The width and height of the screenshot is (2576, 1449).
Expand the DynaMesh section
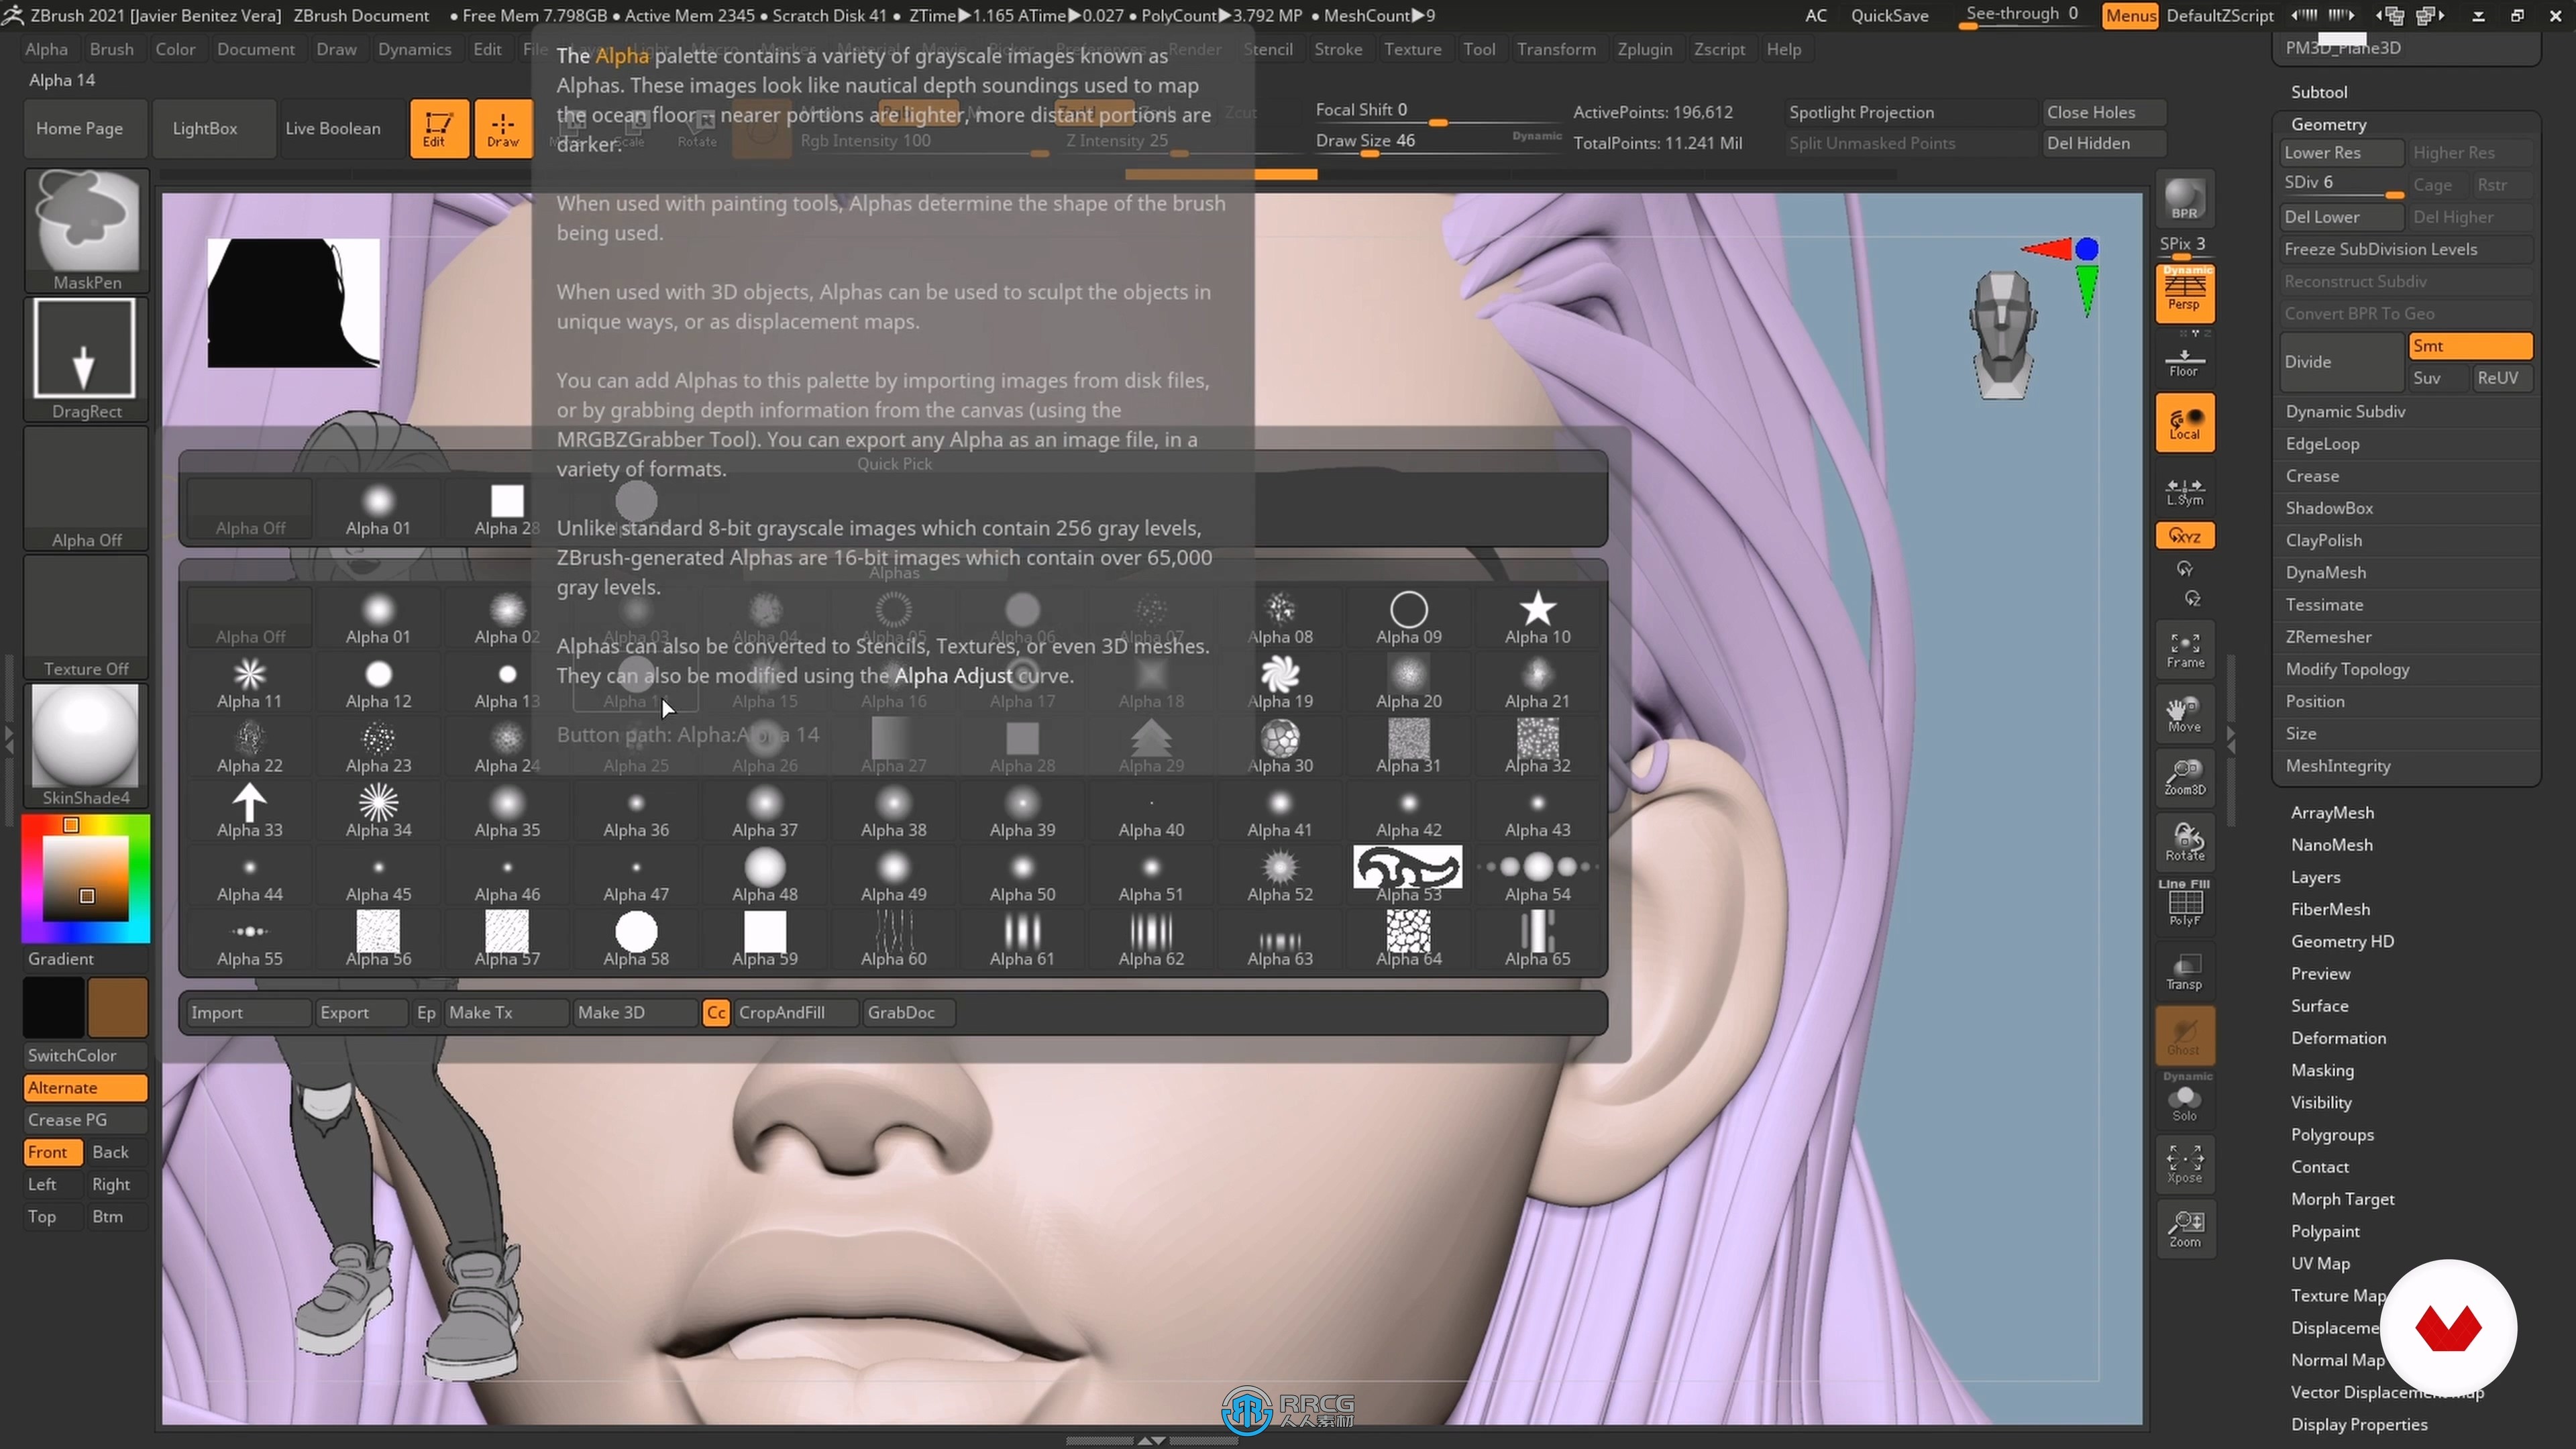2325,572
